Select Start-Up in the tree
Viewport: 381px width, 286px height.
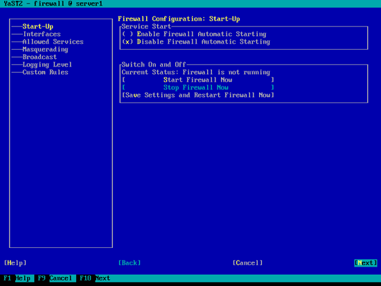tap(37, 26)
